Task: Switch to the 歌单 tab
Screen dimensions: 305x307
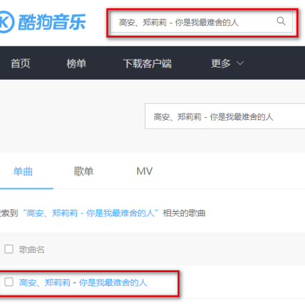Action: tap(84, 172)
